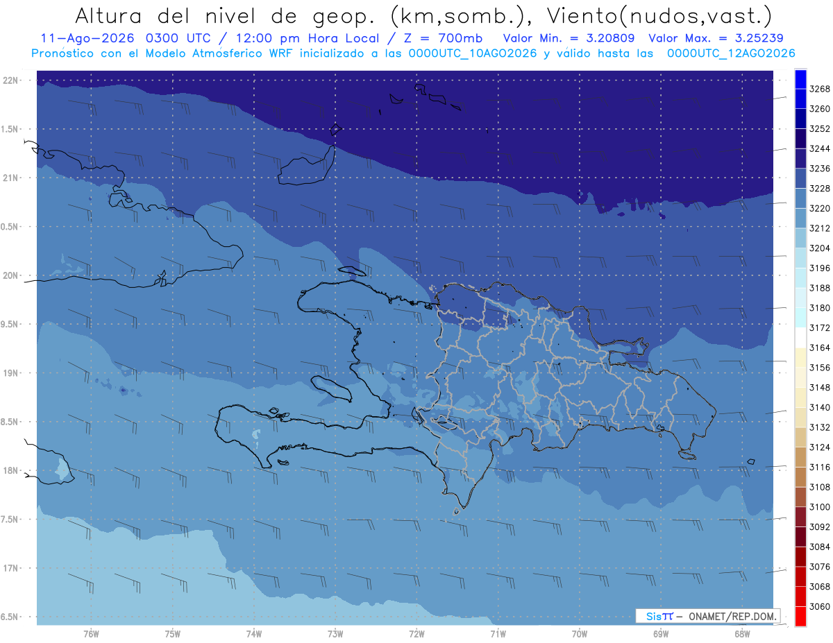Click the longitude label 75W

173,633
